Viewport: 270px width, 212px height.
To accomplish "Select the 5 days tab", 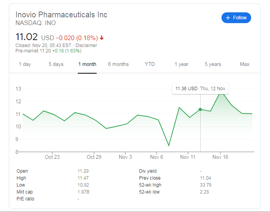I will [x=56, y=64].
